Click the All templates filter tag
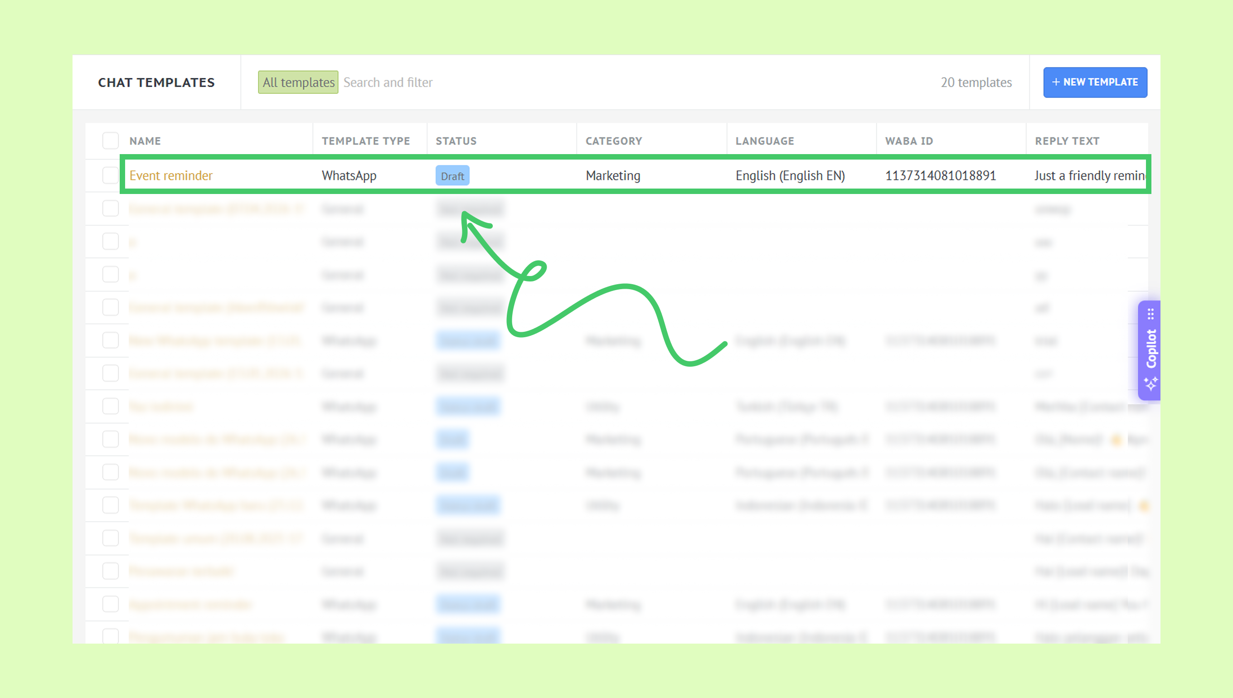 (298, 82)
